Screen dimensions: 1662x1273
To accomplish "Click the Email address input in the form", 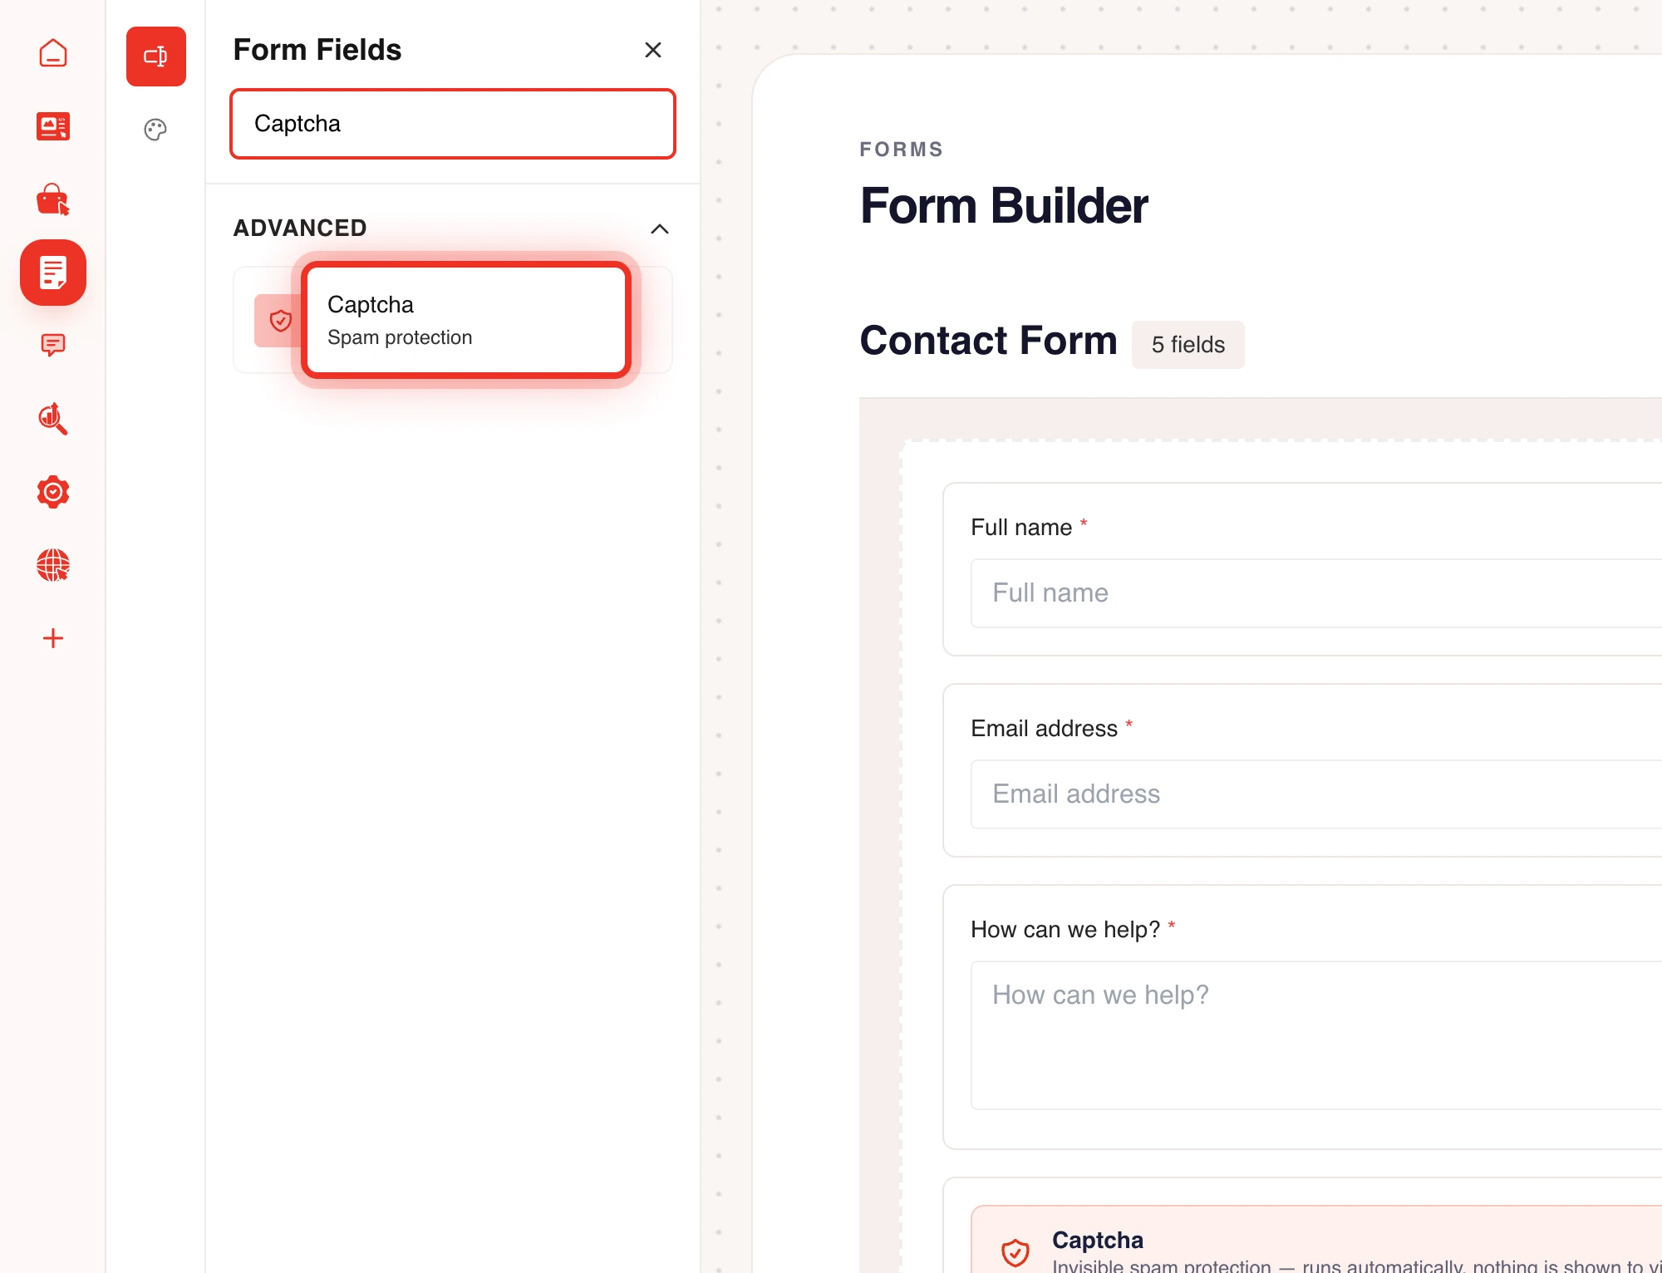I will pos(1316,794).
